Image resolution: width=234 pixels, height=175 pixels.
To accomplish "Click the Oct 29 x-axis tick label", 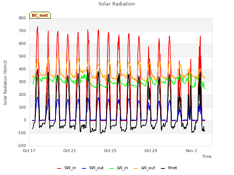I will [x=151, y=151].
